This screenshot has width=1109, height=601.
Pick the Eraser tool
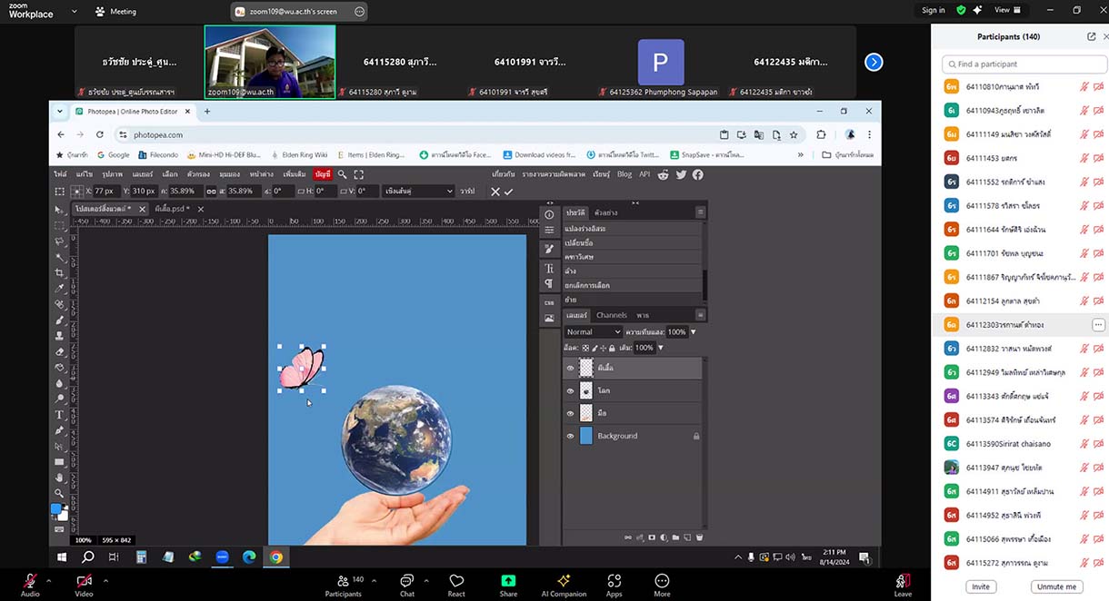pyautogui.click(x=60, y=351)
